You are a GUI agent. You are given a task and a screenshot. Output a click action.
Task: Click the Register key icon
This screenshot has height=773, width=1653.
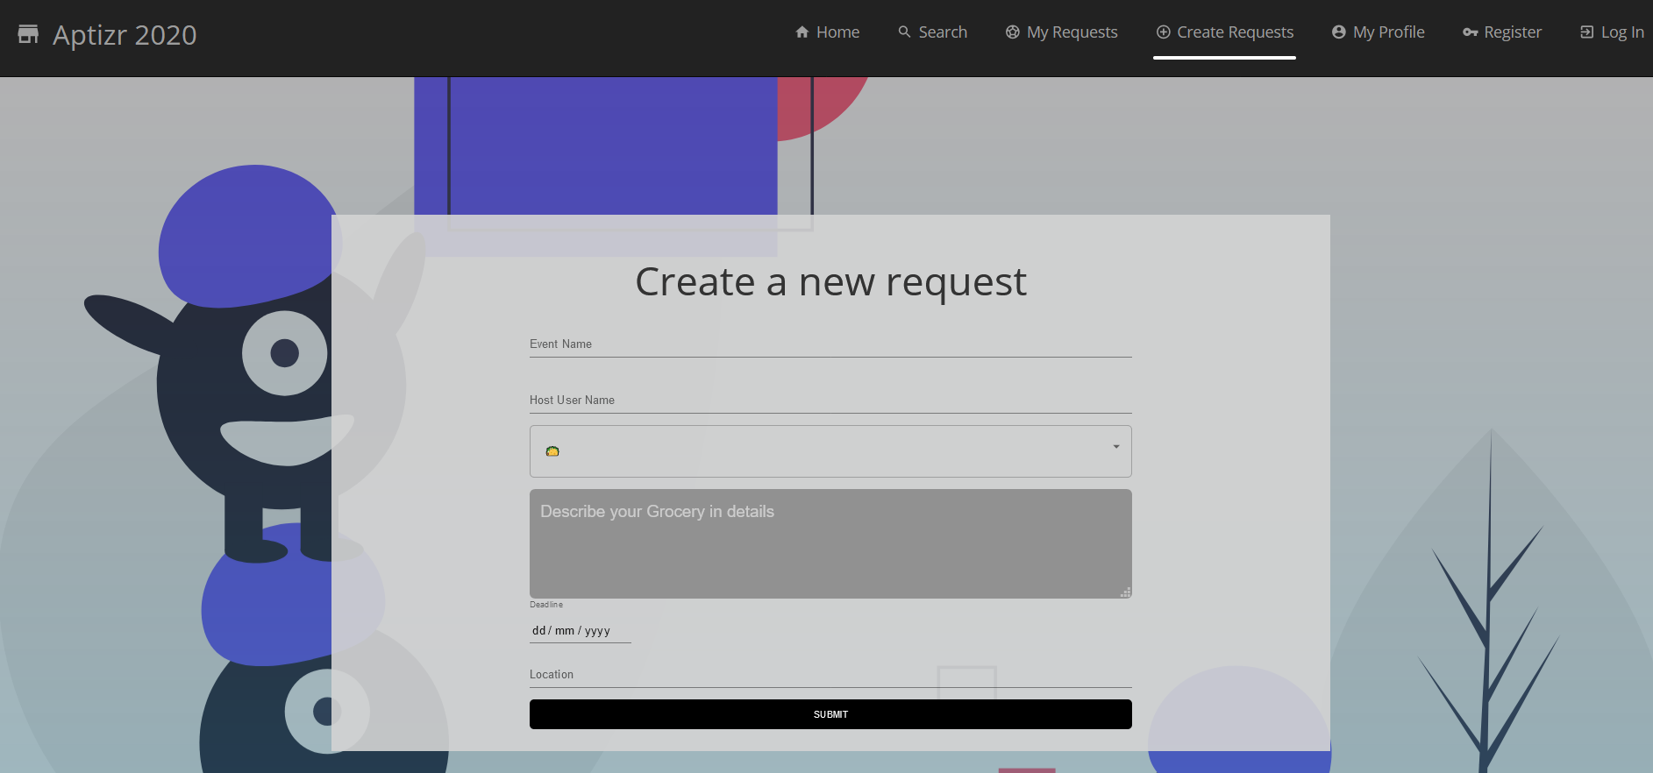pyautogui.click(x=1471, y=32)
